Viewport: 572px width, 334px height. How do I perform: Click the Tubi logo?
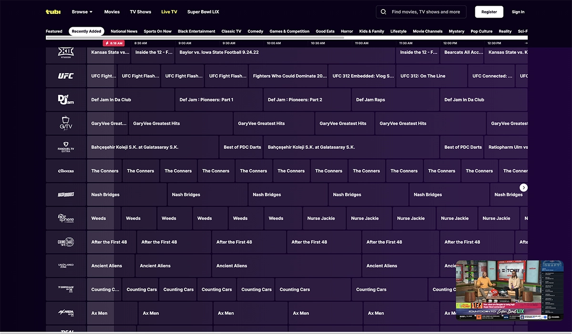(x=53, y=12)
